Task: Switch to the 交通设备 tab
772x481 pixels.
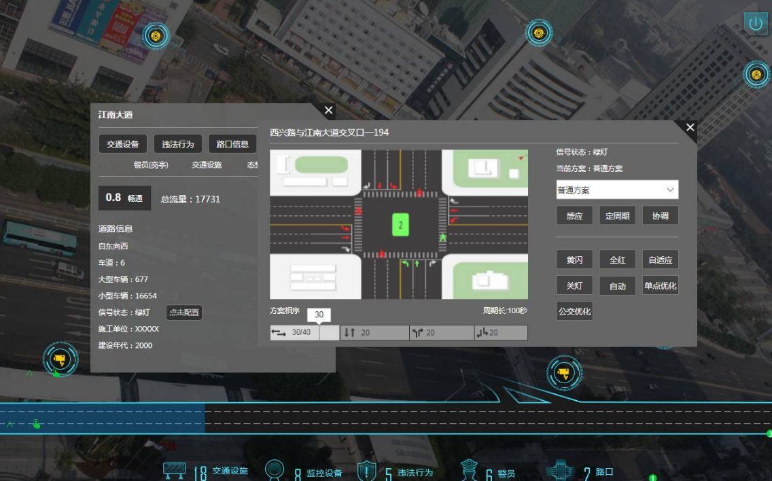Action: (x=122, y=144)
